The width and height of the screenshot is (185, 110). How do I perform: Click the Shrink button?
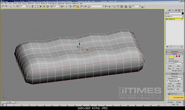click(170, 66)
